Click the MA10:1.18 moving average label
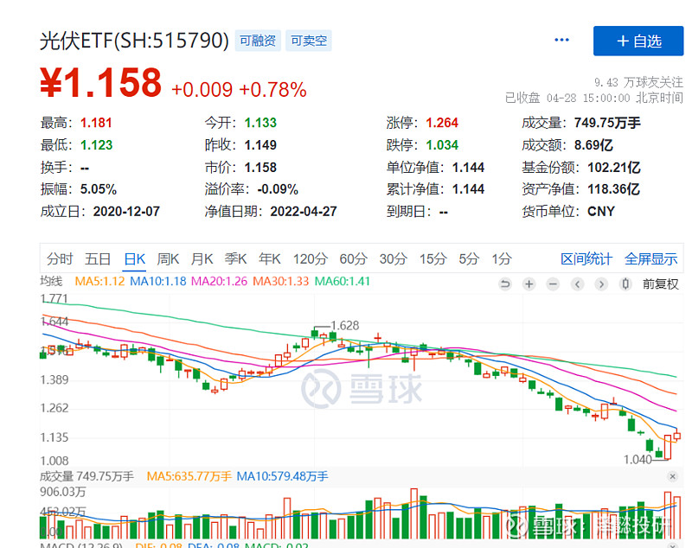The width and height of the screenshot is (692, 548). point(158,281)
